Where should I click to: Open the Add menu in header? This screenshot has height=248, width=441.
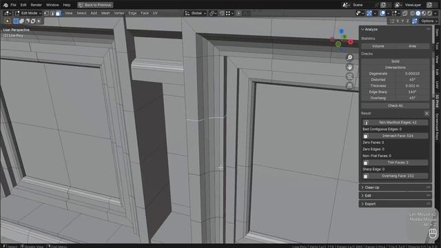tap(94, 13)
